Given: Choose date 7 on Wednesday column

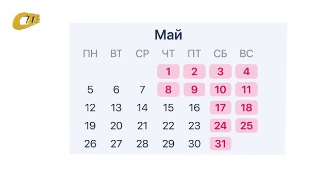Looking at the screenshot, I should tap(142, 89).
